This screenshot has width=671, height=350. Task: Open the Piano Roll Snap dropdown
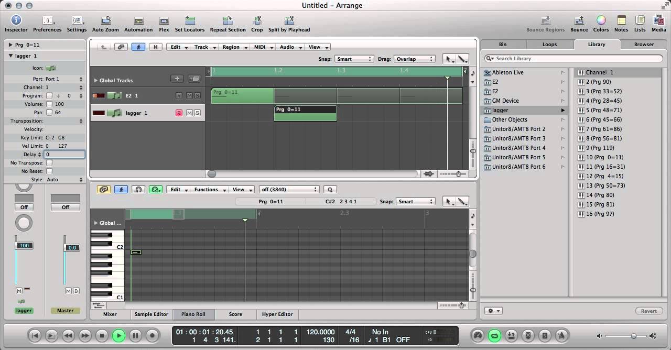(416, 202)
